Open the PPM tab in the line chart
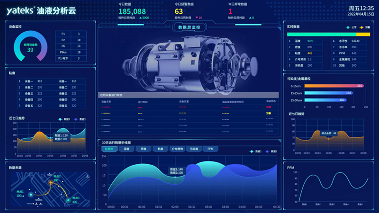The height and width of the screenshot is (213, 379). (x=211, y=149)
